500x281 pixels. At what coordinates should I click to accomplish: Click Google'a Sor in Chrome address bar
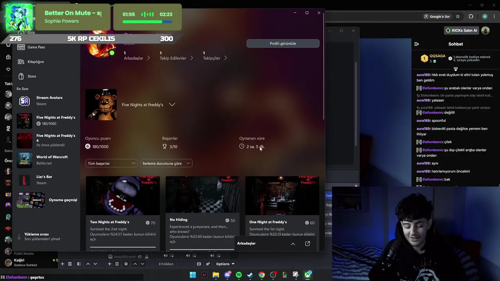[437, 16]
